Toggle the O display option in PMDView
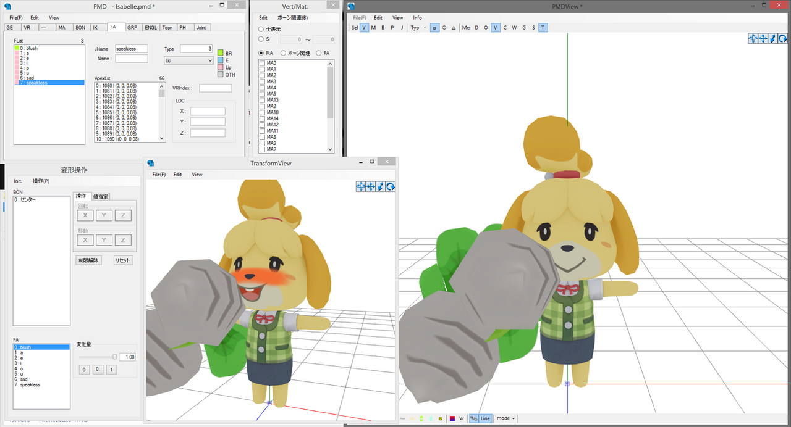This screenshot has height=427, width=791. pyautogui.click(x=486, y=28)
